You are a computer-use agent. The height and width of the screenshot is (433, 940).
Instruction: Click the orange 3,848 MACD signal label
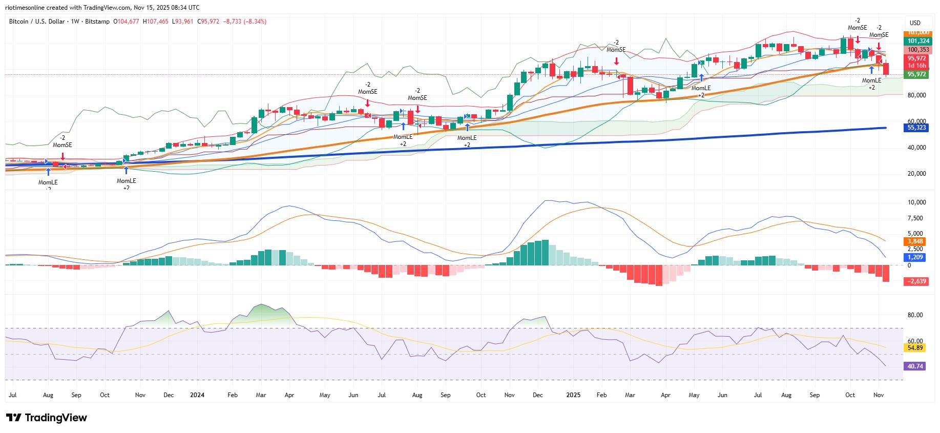click(x=915, y=241)
